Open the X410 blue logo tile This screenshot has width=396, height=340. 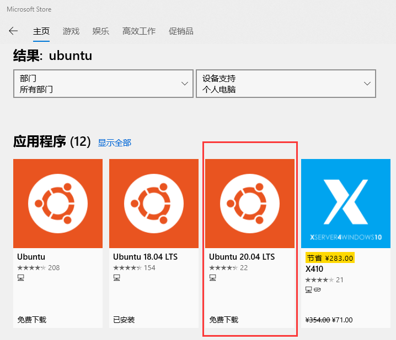(346, 203)
